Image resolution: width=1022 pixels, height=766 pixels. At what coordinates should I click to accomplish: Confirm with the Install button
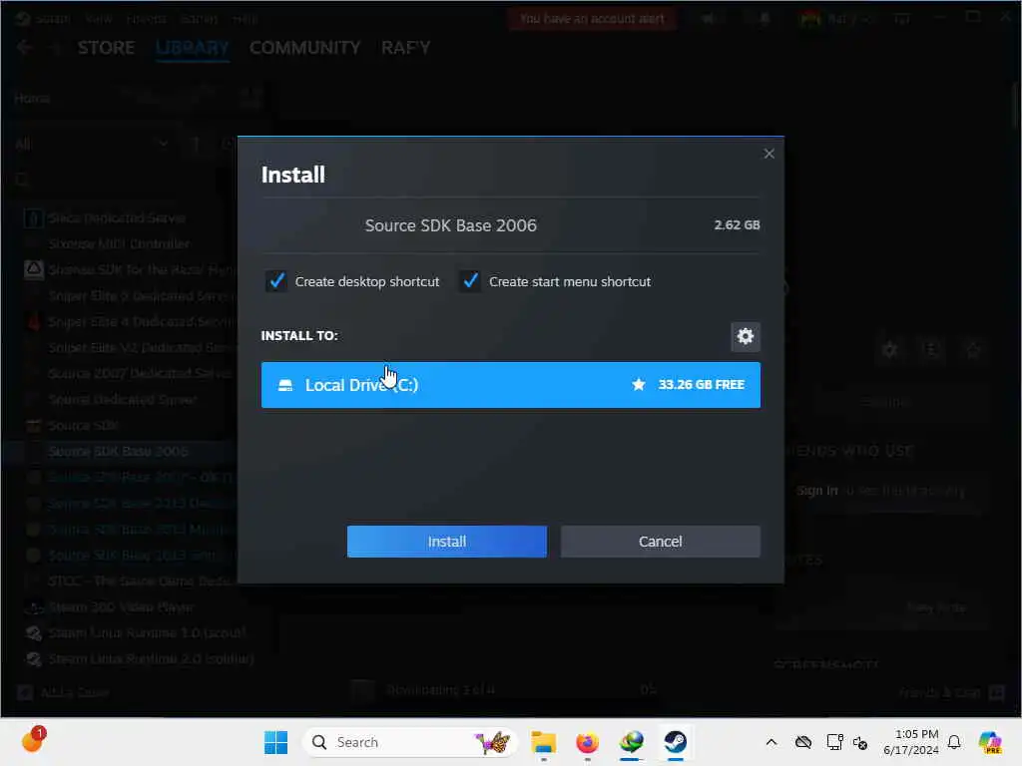[x=446, y=542]
